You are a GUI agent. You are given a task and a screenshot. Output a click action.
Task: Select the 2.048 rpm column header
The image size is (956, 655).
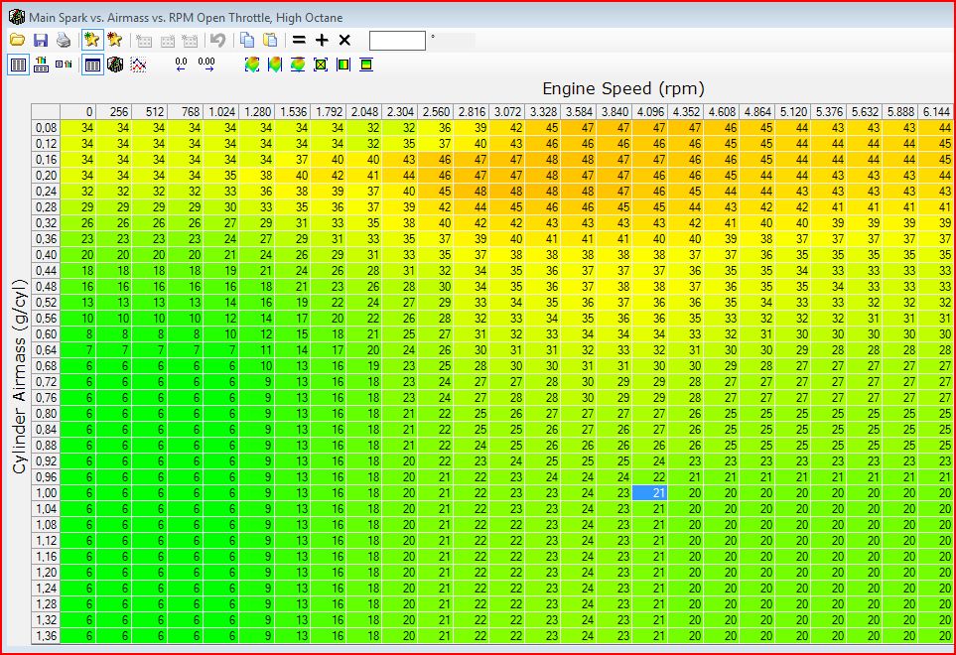(364, 112)
